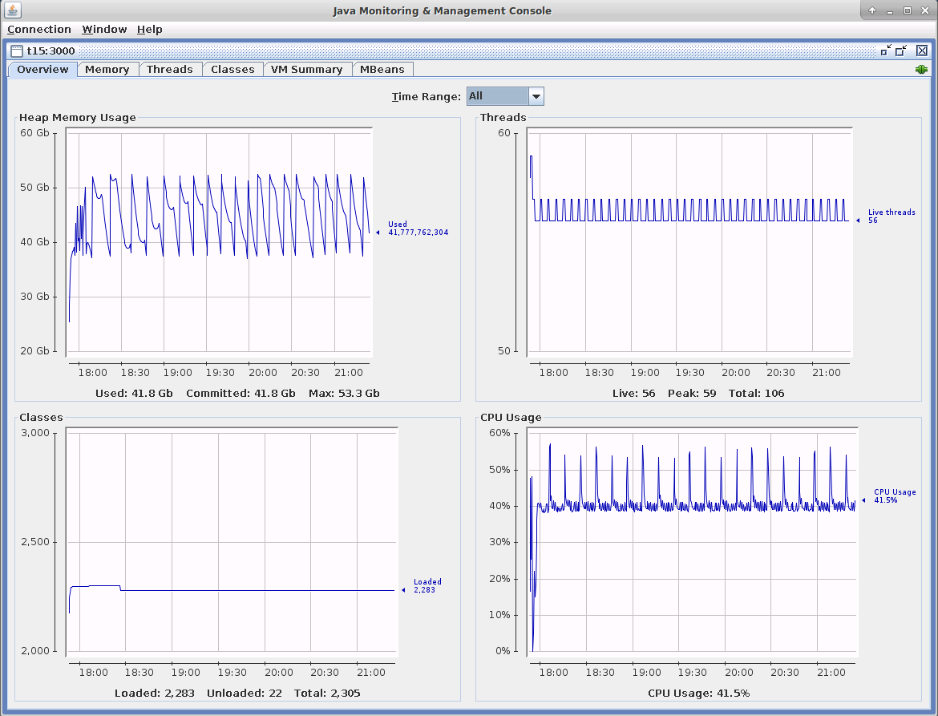Close the t15:3000 internal frame
Image resolution: width=938 pixels, height=716 pixels.
point(922,51)
